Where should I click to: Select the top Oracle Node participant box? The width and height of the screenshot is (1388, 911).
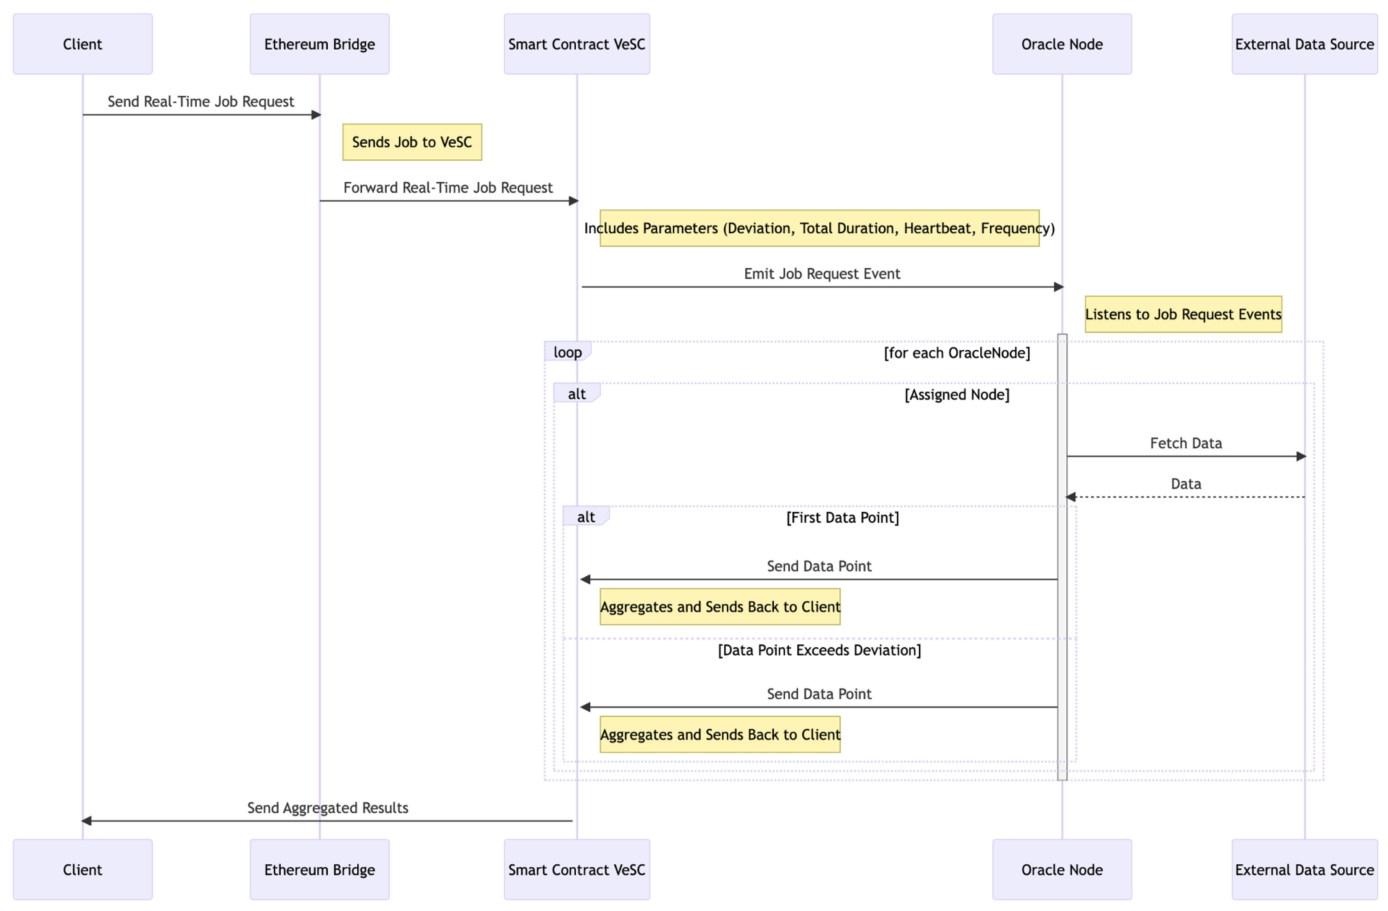[1062, 44]
